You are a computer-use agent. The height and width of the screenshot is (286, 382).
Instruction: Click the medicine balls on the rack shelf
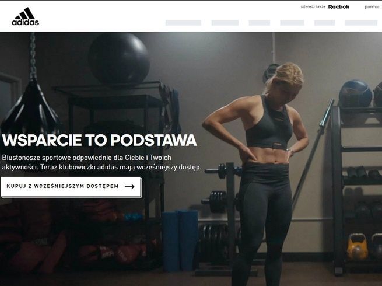pyautogui.click(x=360, y=94)
